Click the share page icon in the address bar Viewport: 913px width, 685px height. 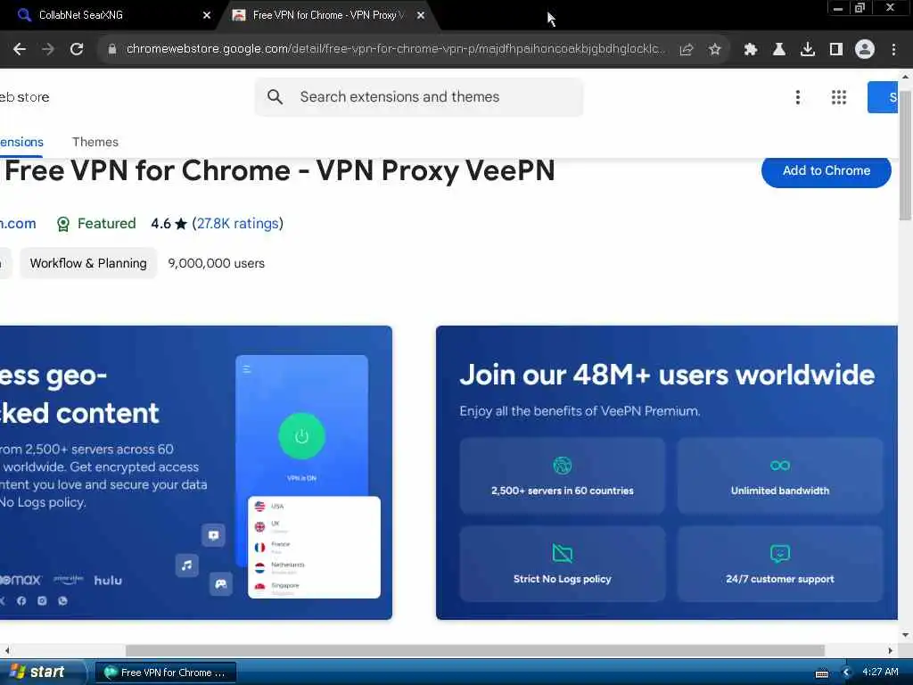coord(687,50)
